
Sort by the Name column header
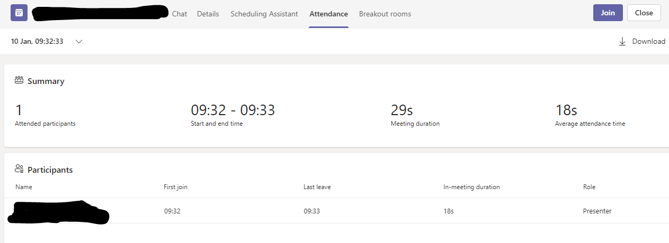(24, 187)
